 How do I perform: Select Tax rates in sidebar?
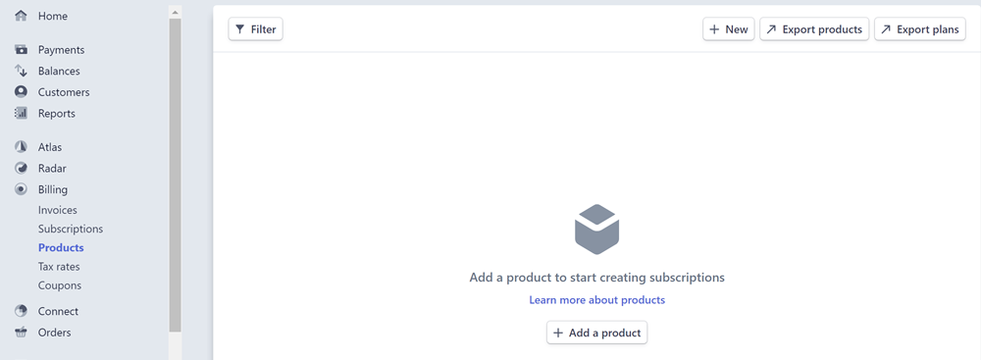click(59, 267)
